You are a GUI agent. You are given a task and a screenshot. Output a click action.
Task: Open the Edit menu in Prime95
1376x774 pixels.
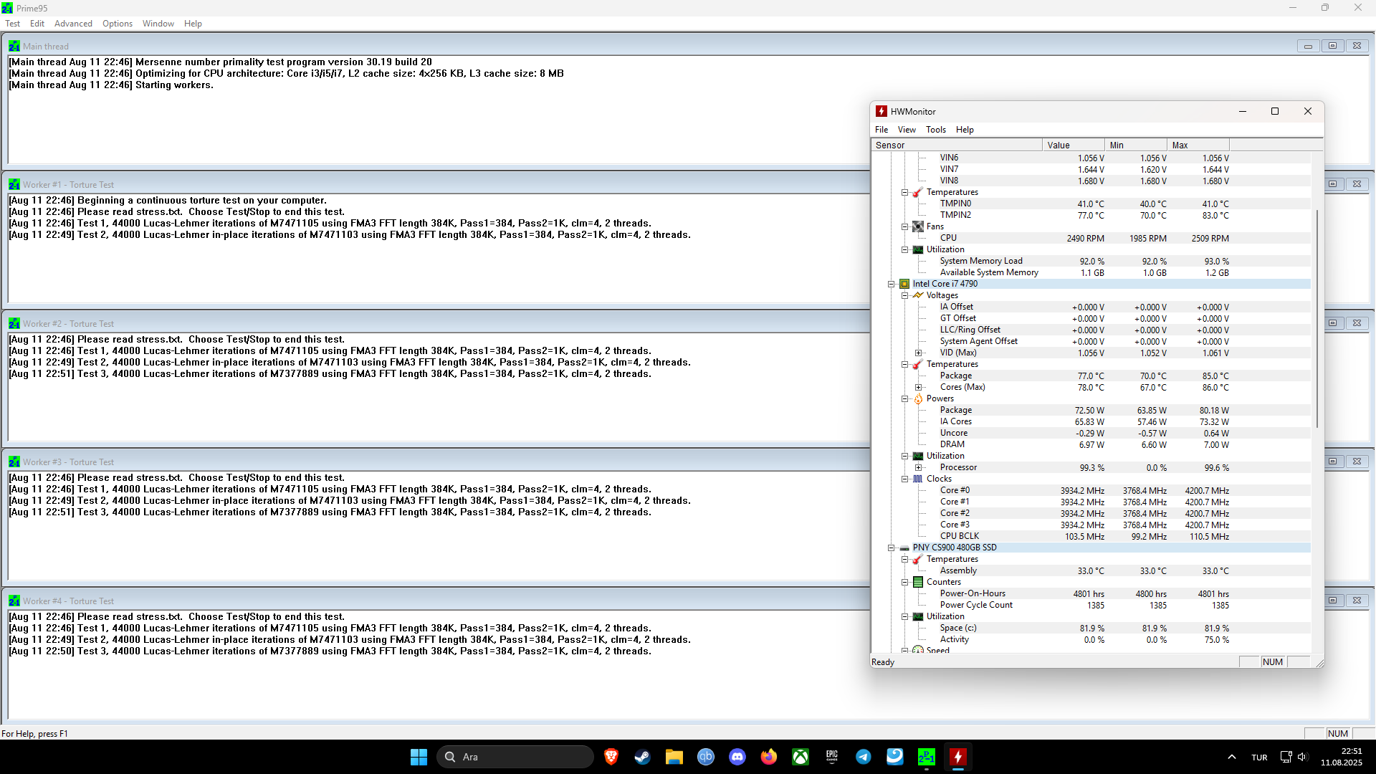pyautogui.click(x=37, y=24)
